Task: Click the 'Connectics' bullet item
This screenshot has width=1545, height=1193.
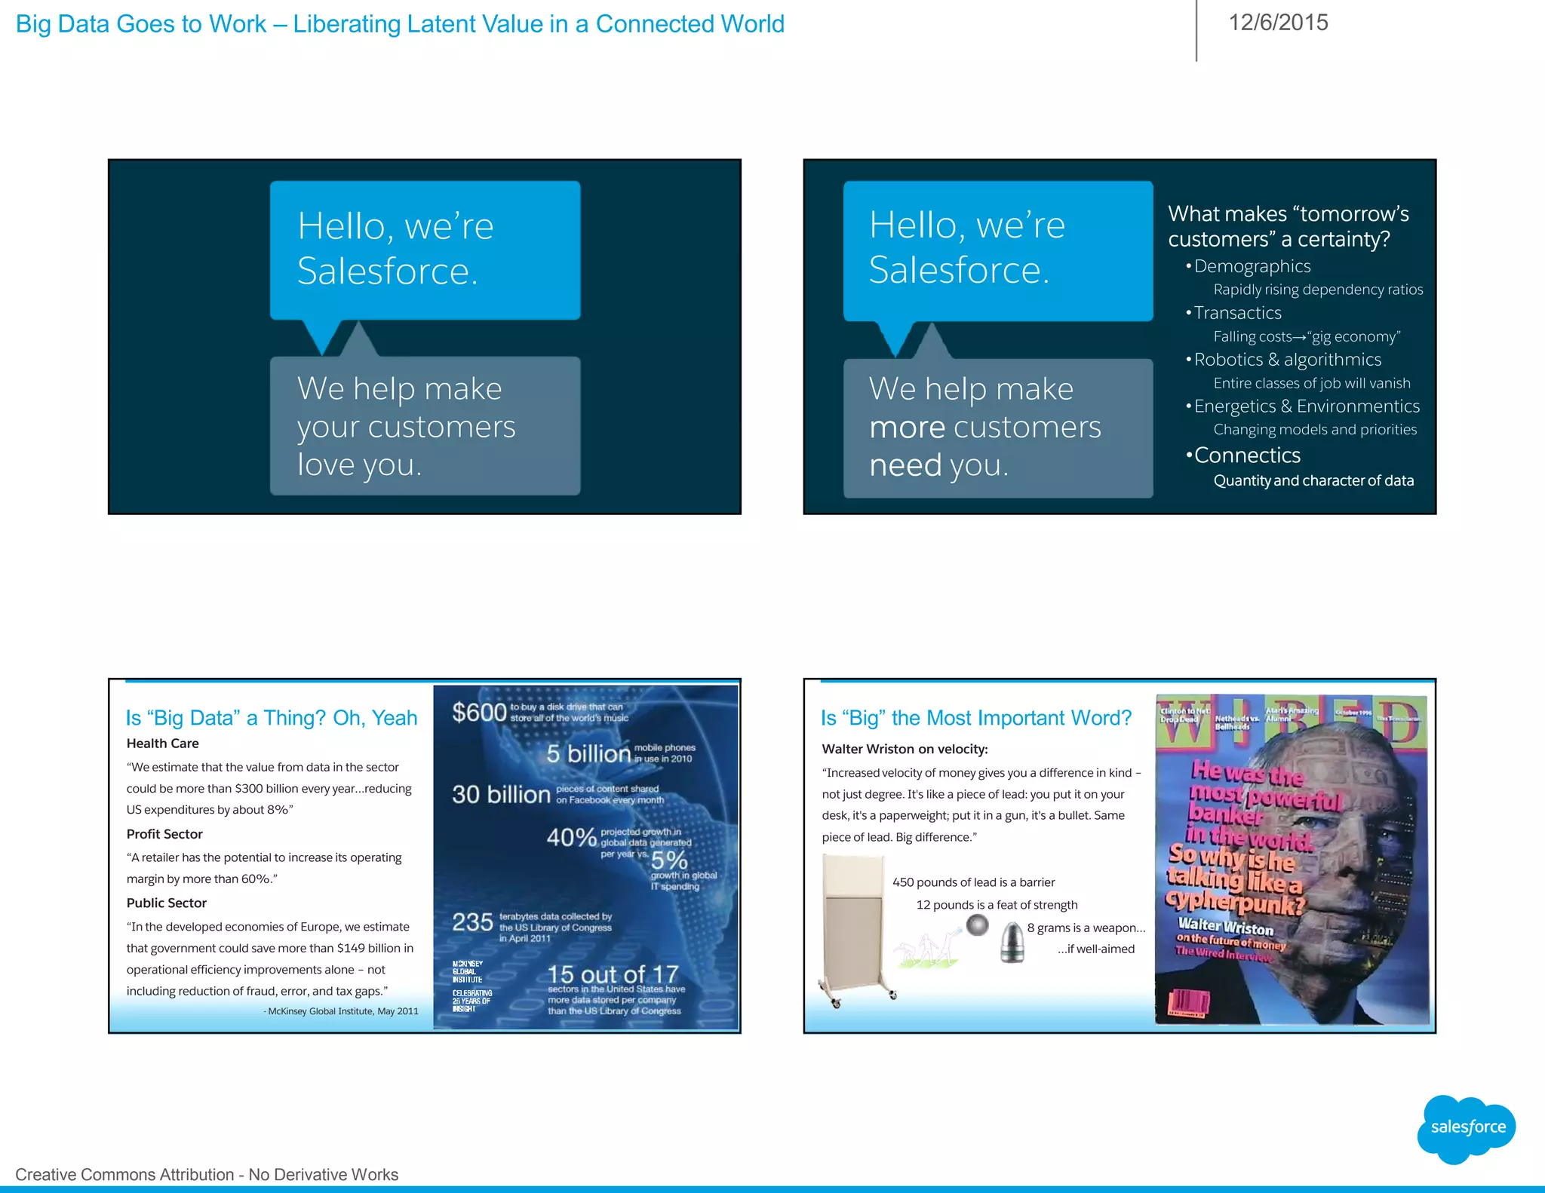Action: 1246,455
